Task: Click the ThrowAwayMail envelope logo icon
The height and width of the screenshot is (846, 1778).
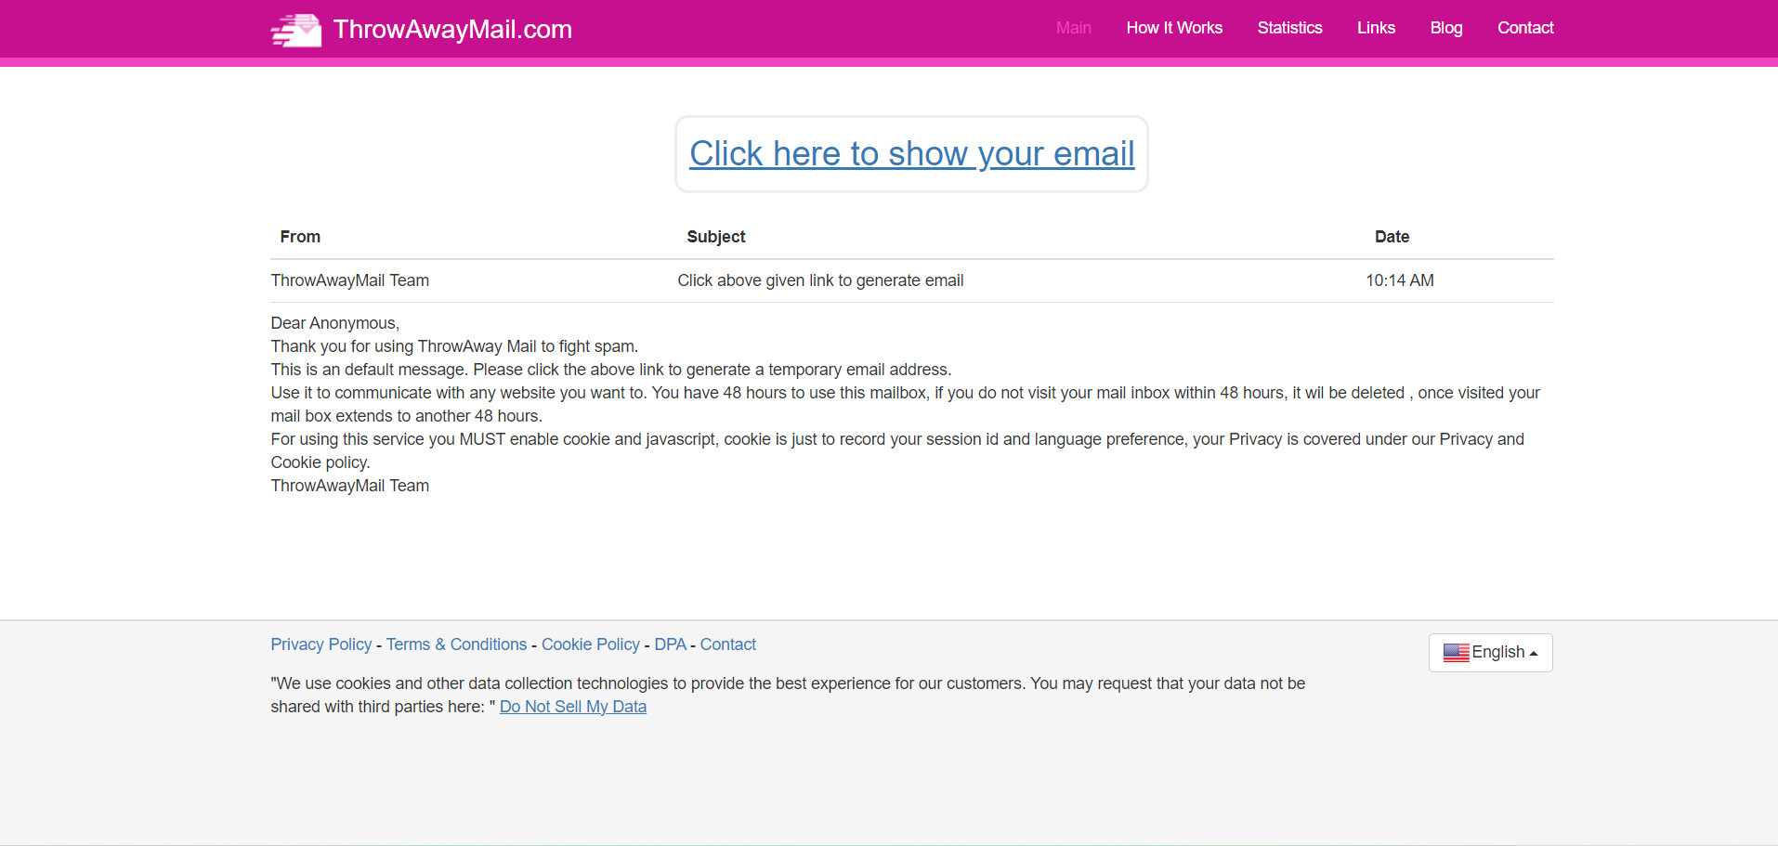Action: (x=296, y=30)
